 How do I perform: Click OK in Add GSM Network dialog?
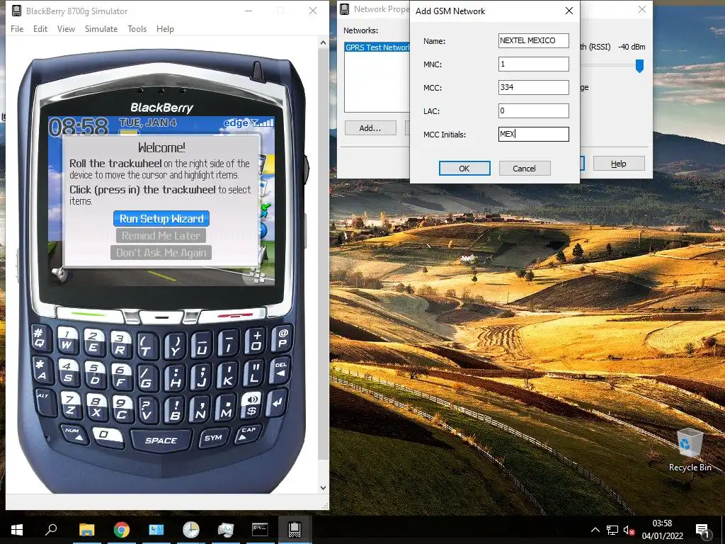[x=464, y=169]
